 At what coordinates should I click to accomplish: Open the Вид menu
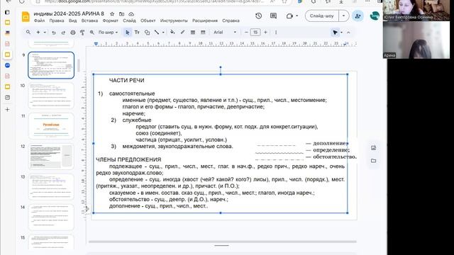(72, 21)
